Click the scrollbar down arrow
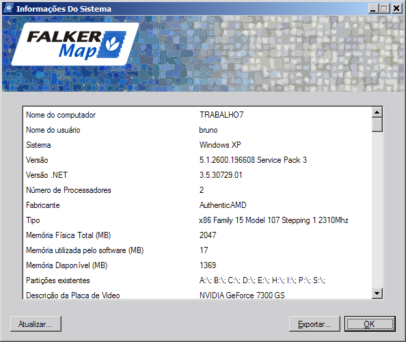This screenshot has width=406, height=342. click(x=377, y=293)
